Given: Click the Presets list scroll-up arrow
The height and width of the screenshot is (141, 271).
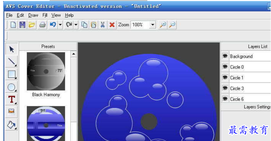Looking at the screenshot, I should [74, 54].
